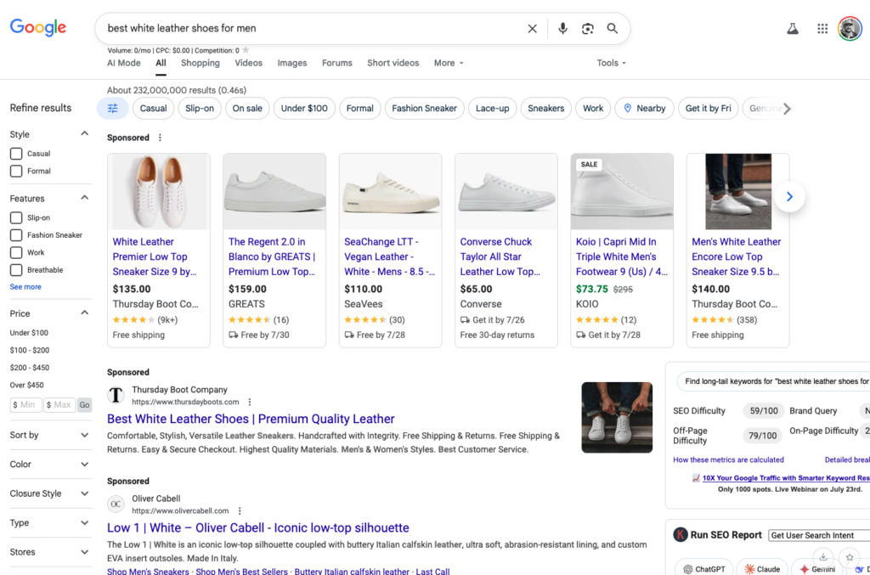The image size is (870, 575).
Task: Click the Claude button in SEO panel
Action: (x=762, y=569)
